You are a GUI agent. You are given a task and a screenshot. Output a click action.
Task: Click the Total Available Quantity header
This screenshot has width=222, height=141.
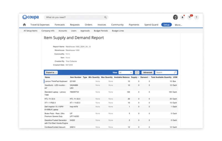point(161,77)
